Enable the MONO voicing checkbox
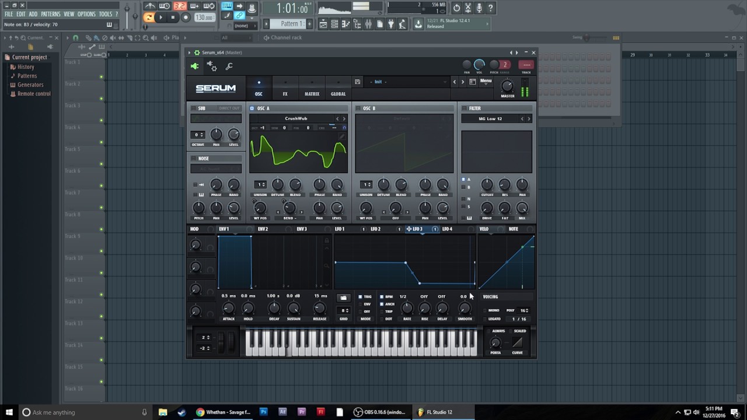Viewport: 747px width, 420px height. point(484,310)
